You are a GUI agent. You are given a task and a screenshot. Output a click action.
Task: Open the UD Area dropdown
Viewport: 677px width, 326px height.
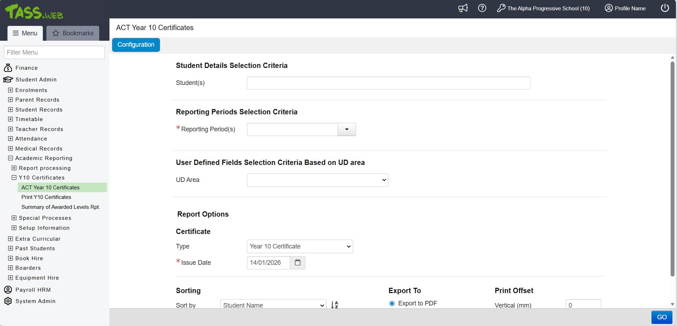pyautogui.click(x=317, y=180)
